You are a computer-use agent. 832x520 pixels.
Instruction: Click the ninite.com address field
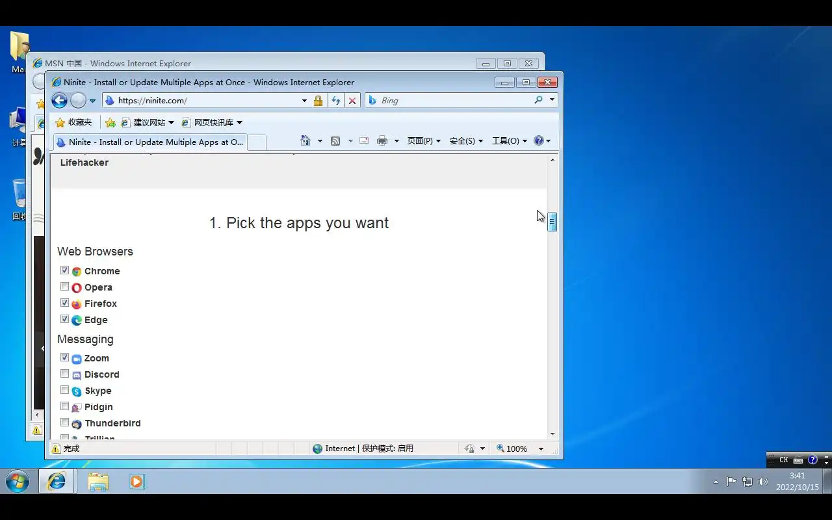point(201,101)
